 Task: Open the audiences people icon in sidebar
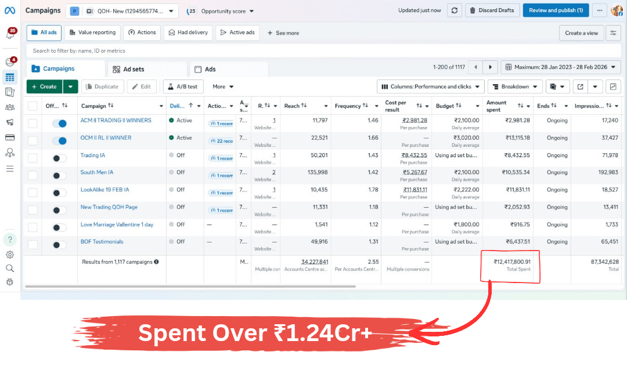pos(10,107)
